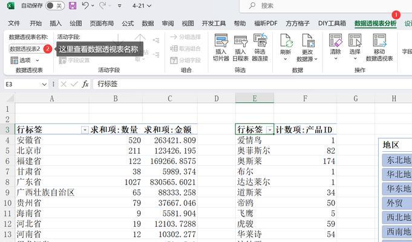Image resolution: width=412 pixels, height=242 pixels.
Task: Select the 东北地 slicer item
Action: [397, 160]
